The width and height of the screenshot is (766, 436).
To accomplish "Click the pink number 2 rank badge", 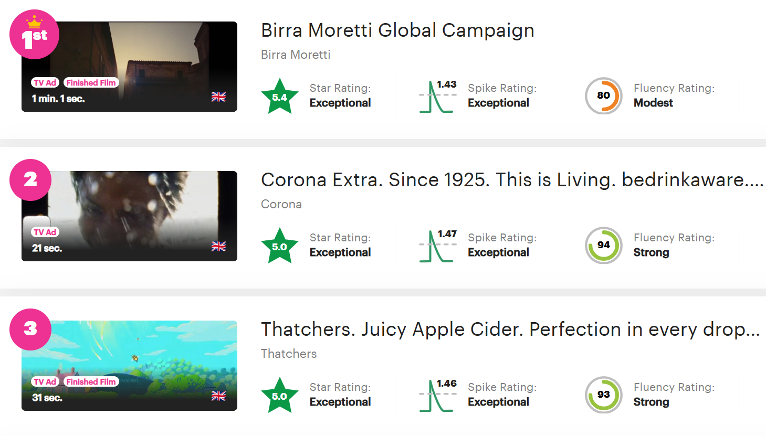I will coord(30,179).
